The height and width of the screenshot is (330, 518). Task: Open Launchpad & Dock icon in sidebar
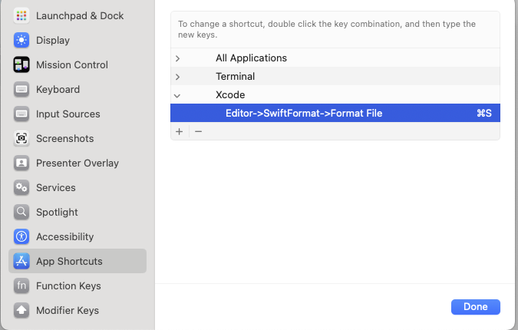tap(21, 15)
